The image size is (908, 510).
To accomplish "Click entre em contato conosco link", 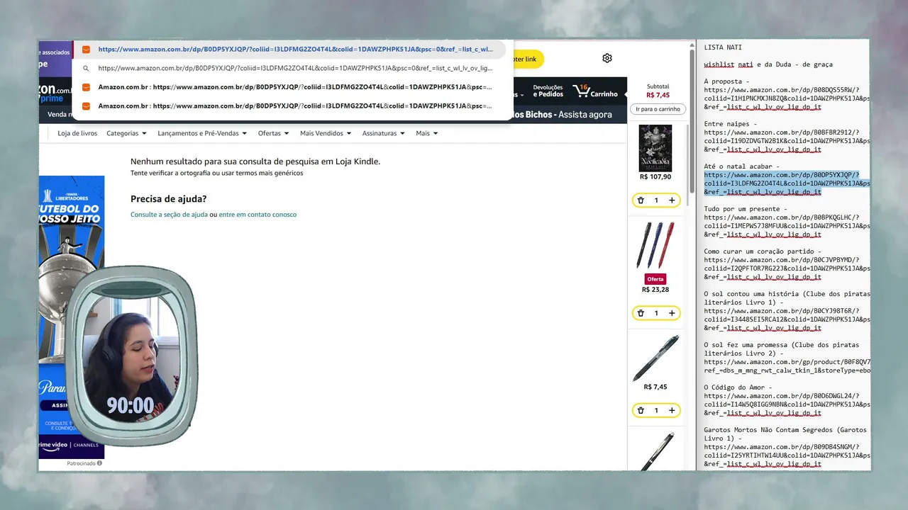I will tap(258, 215).
